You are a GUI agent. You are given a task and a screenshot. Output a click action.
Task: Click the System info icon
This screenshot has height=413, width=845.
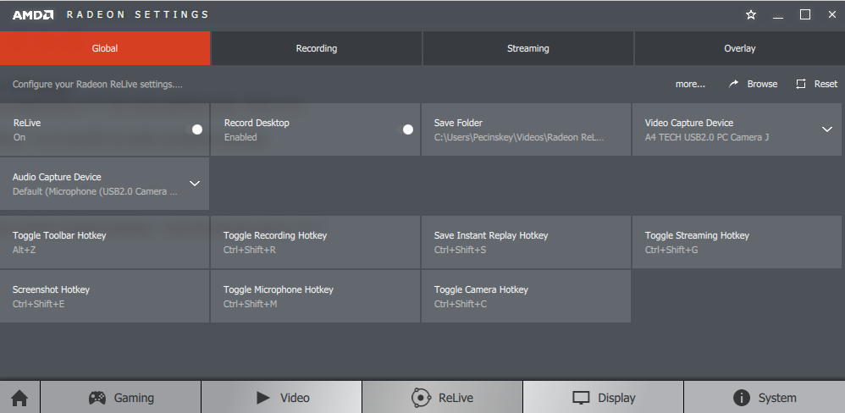742,398
